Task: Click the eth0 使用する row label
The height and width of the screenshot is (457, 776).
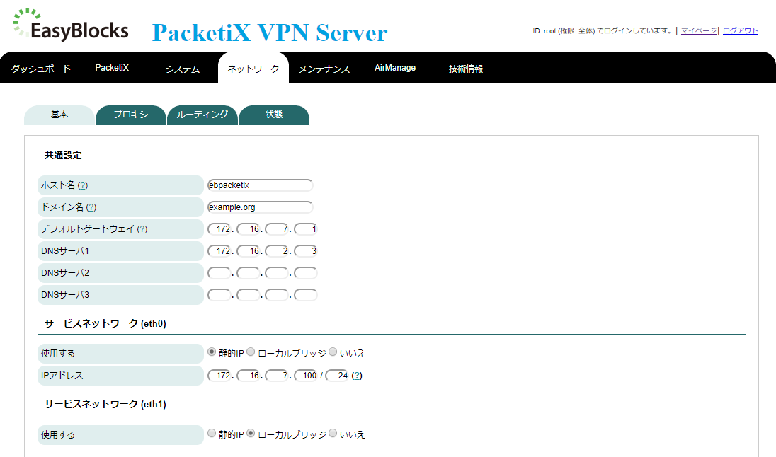Action: [x=121, y=354]
